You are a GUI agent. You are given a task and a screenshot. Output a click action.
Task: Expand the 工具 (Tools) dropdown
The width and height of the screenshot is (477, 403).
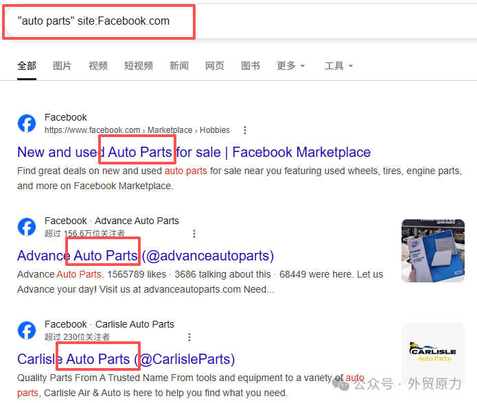tap(338, 66)
